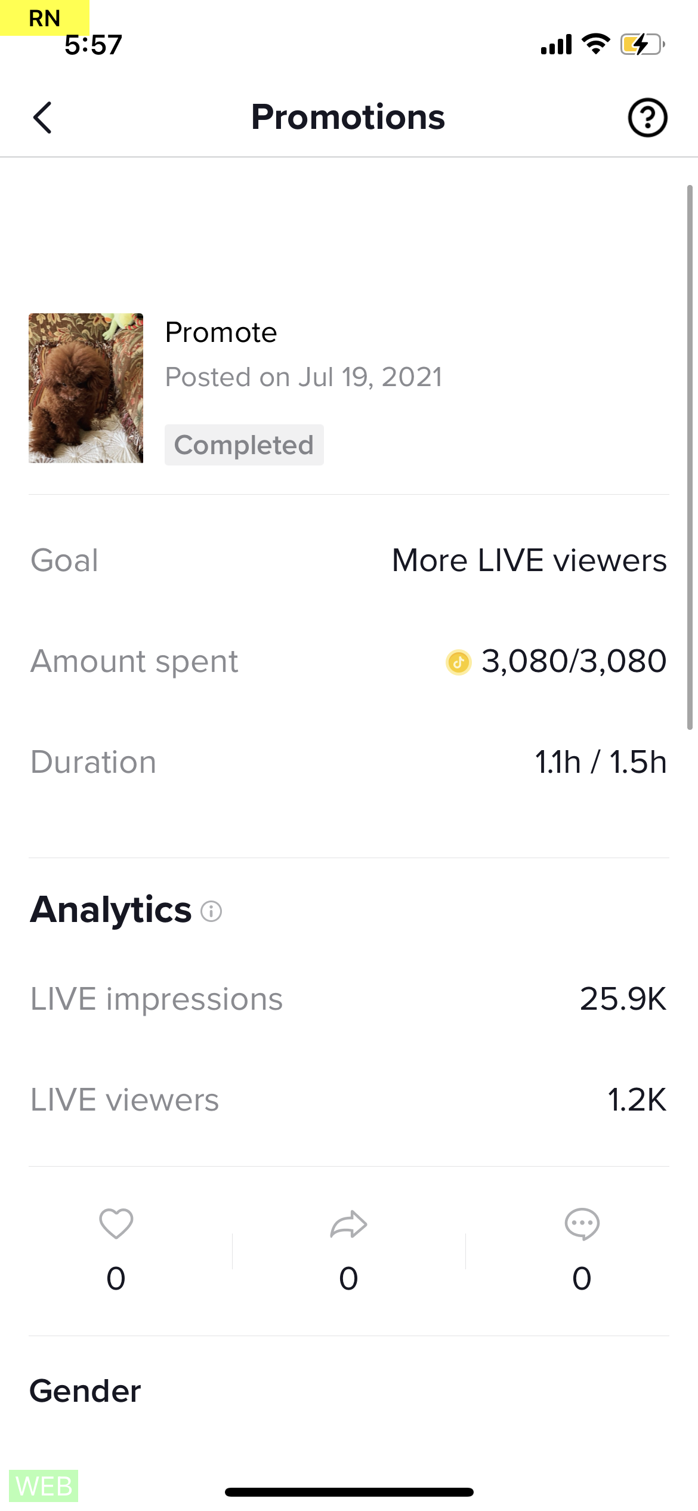Open the promoted video thumbnail

pos(86,388)
